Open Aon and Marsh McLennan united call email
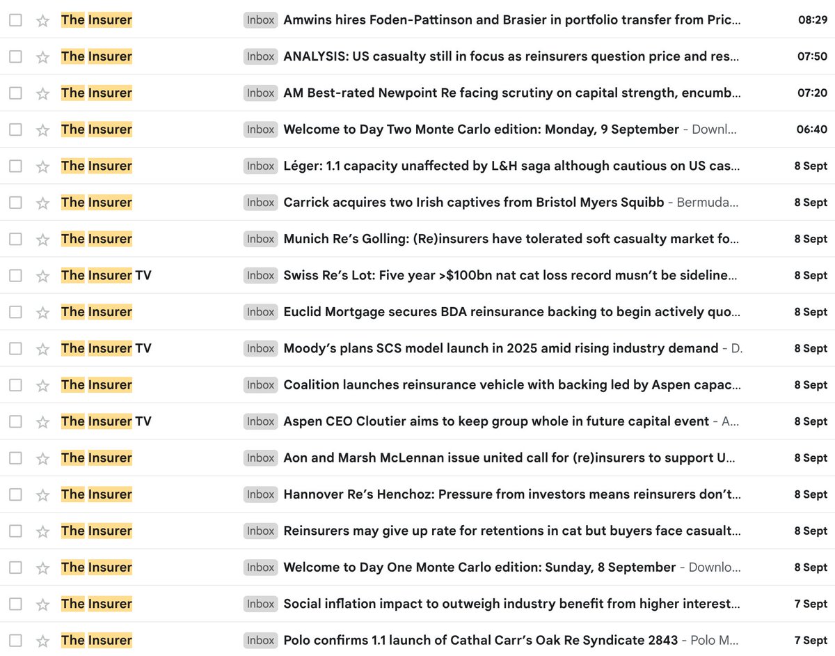The width and height of the screenshot is (835, 656). (x=510, y=458)
